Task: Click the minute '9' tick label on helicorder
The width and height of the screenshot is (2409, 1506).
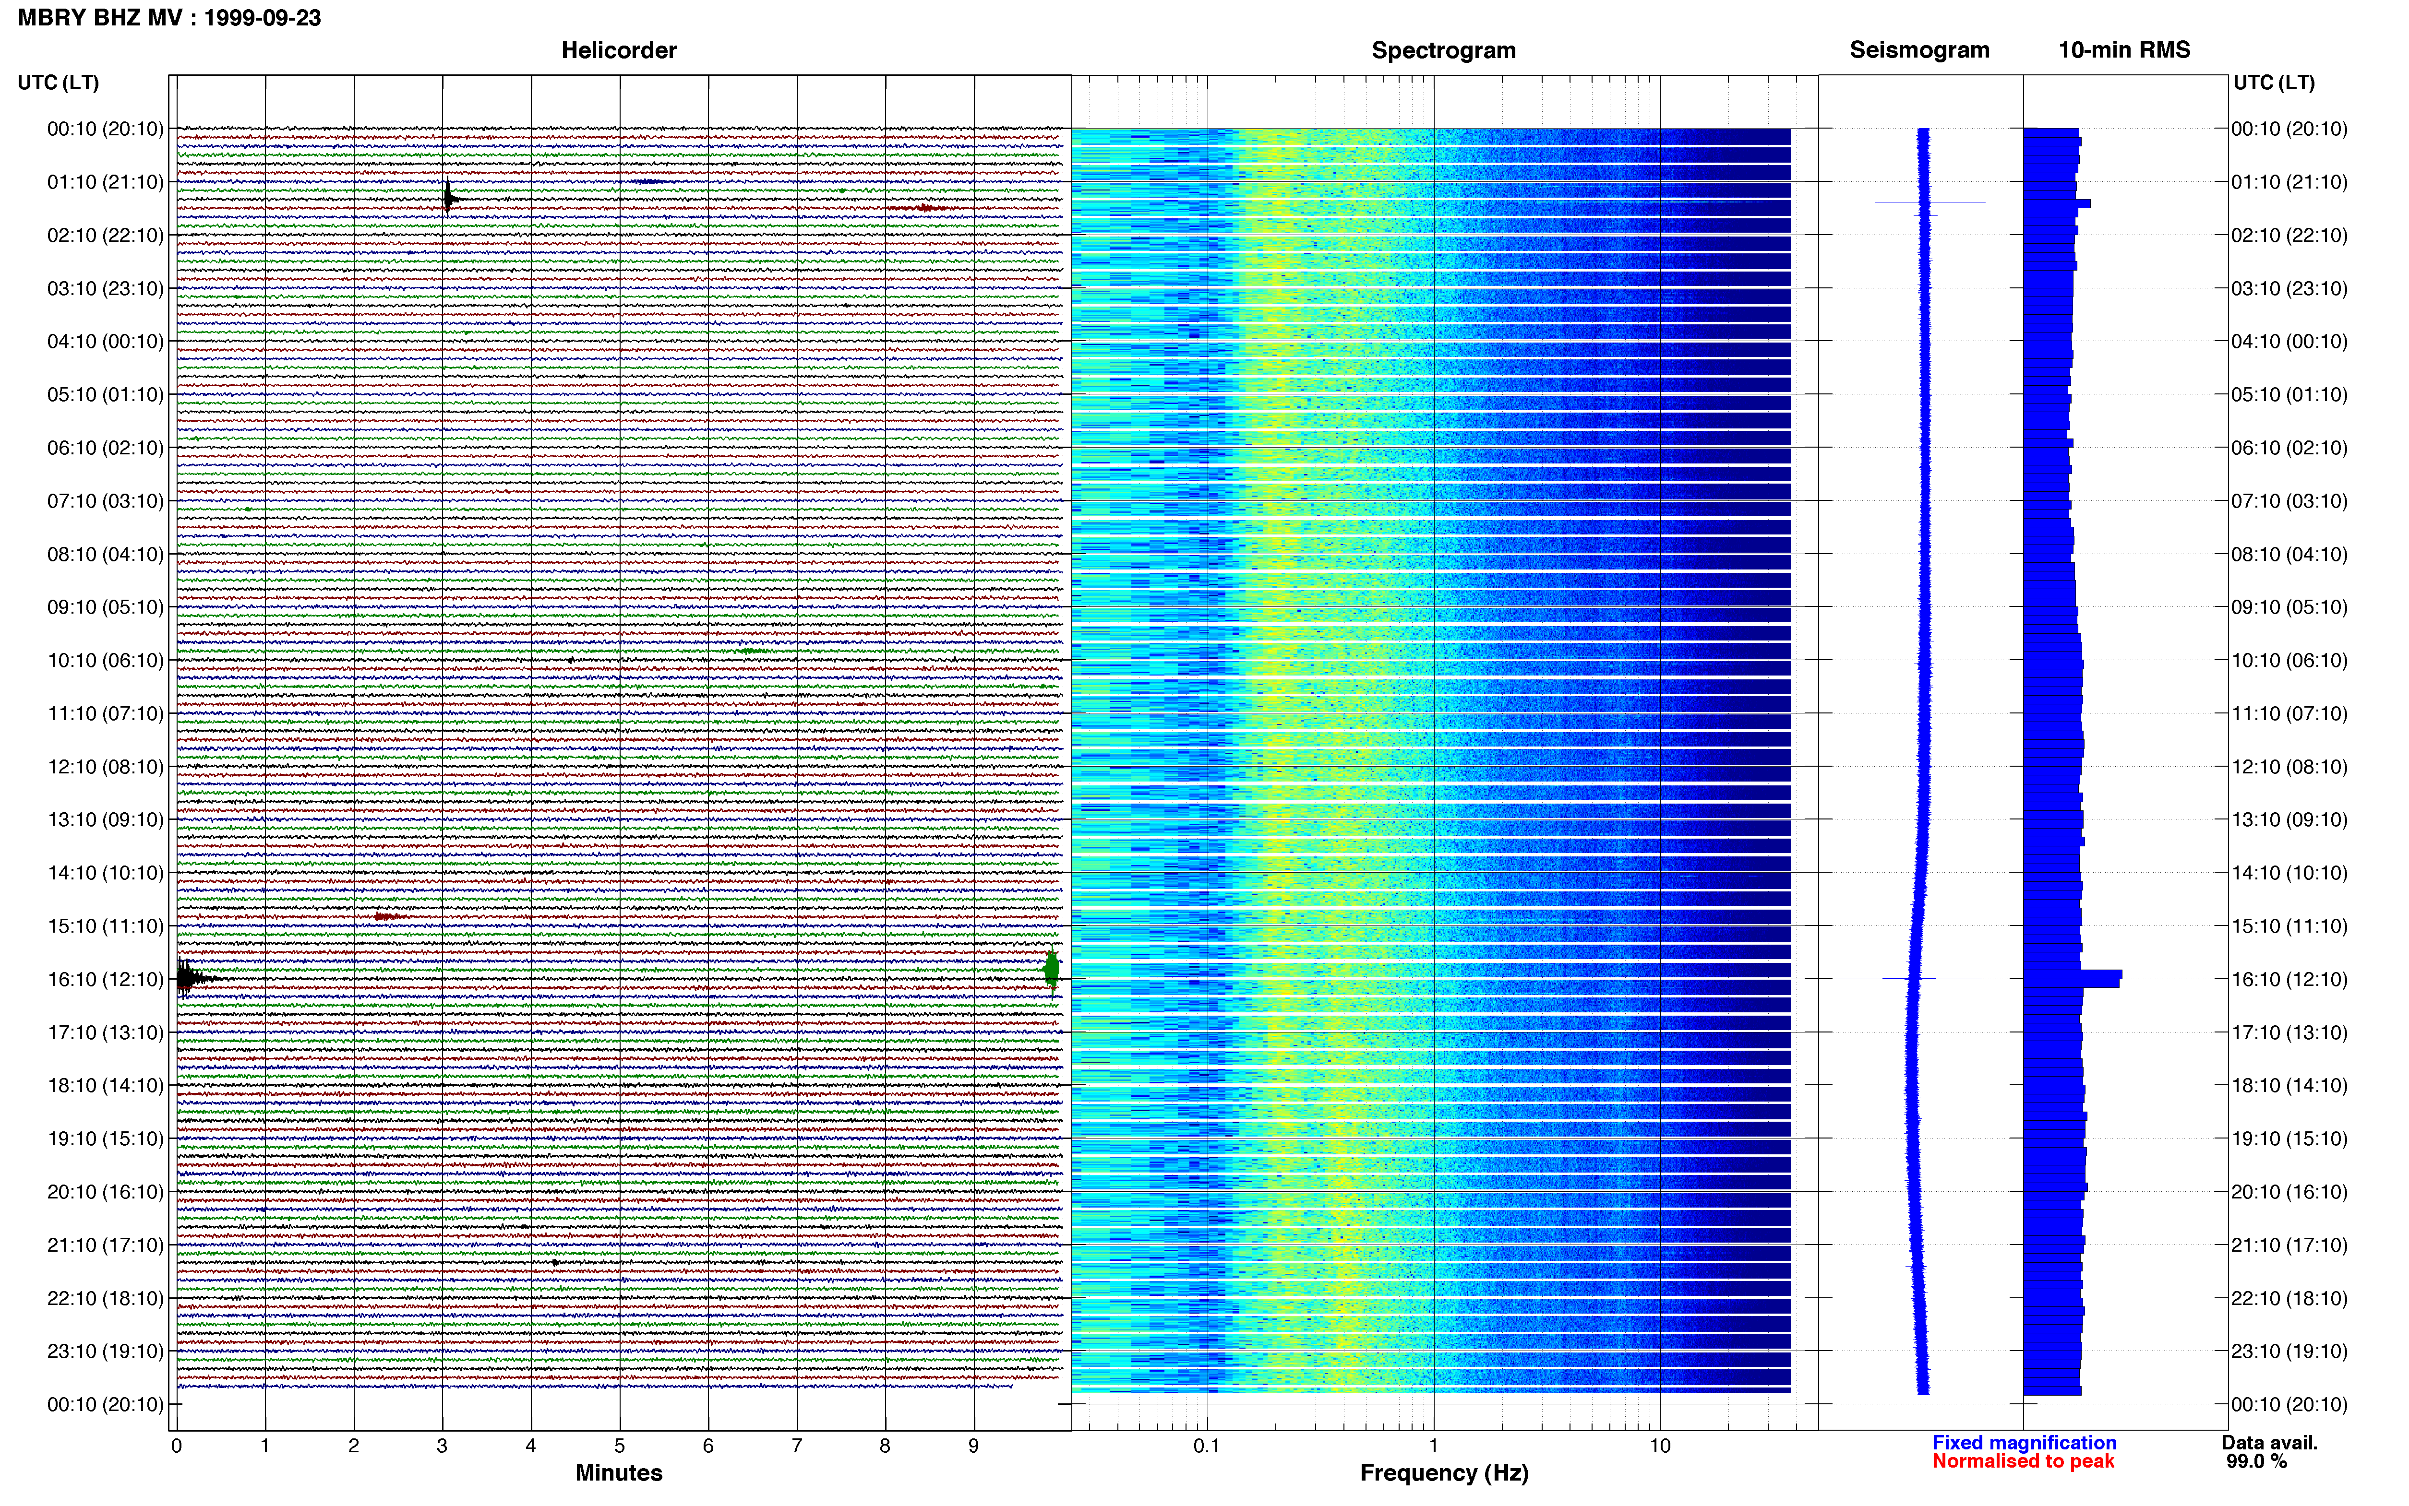Action: click(973, 1446)
